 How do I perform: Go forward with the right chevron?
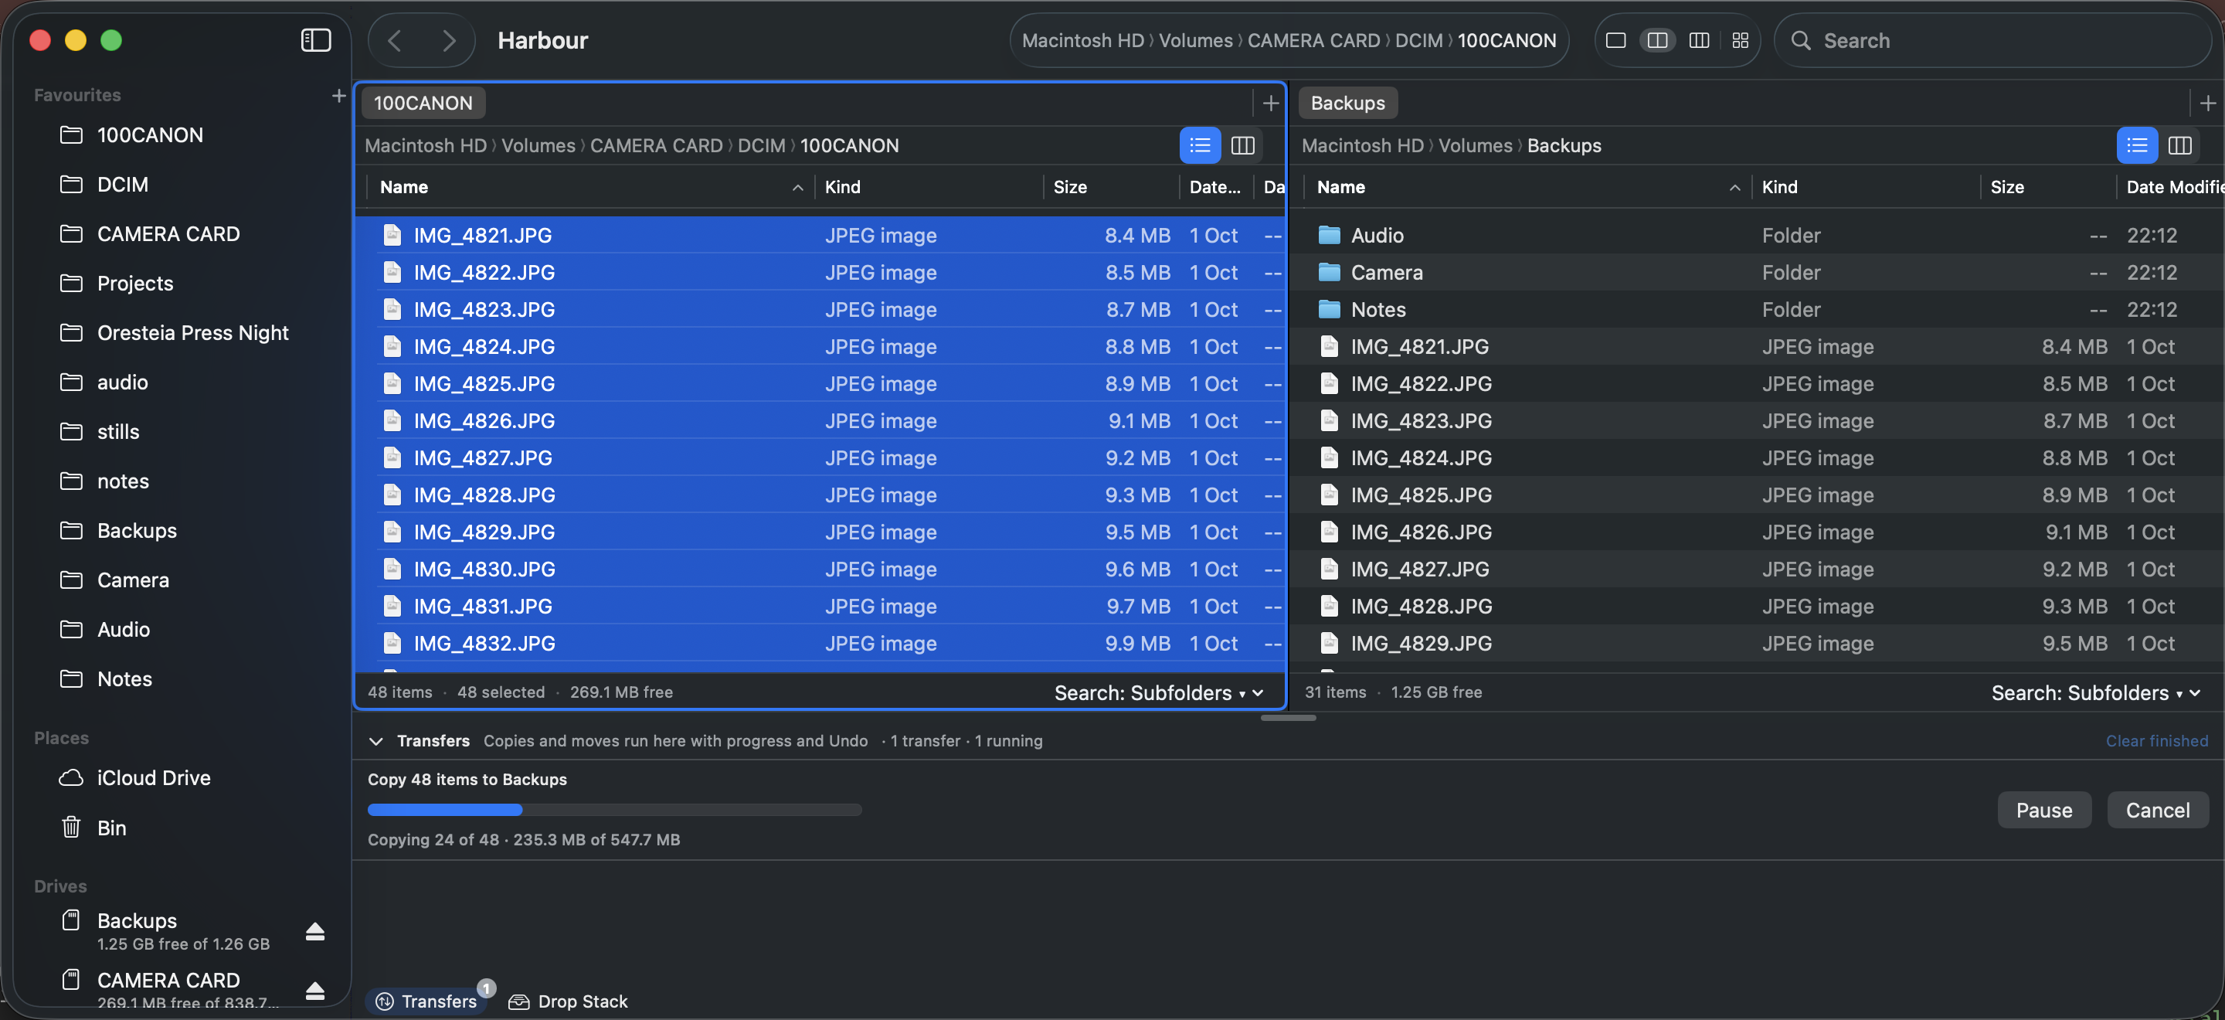pos(448,41)
